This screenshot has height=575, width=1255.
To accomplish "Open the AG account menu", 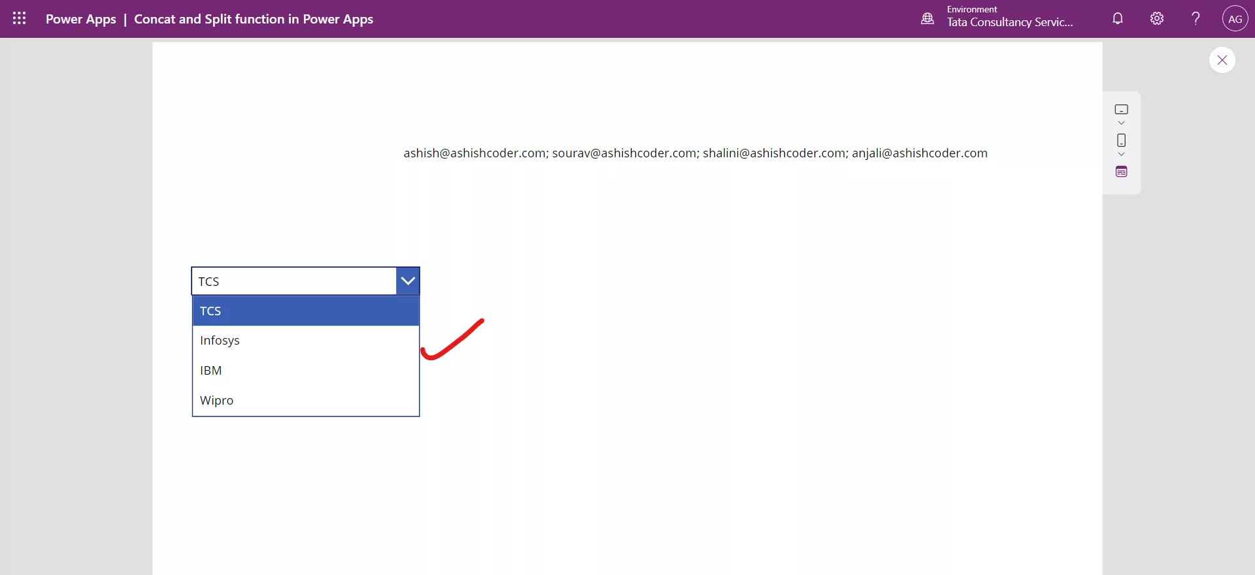I will click(x=1235, y=19).
